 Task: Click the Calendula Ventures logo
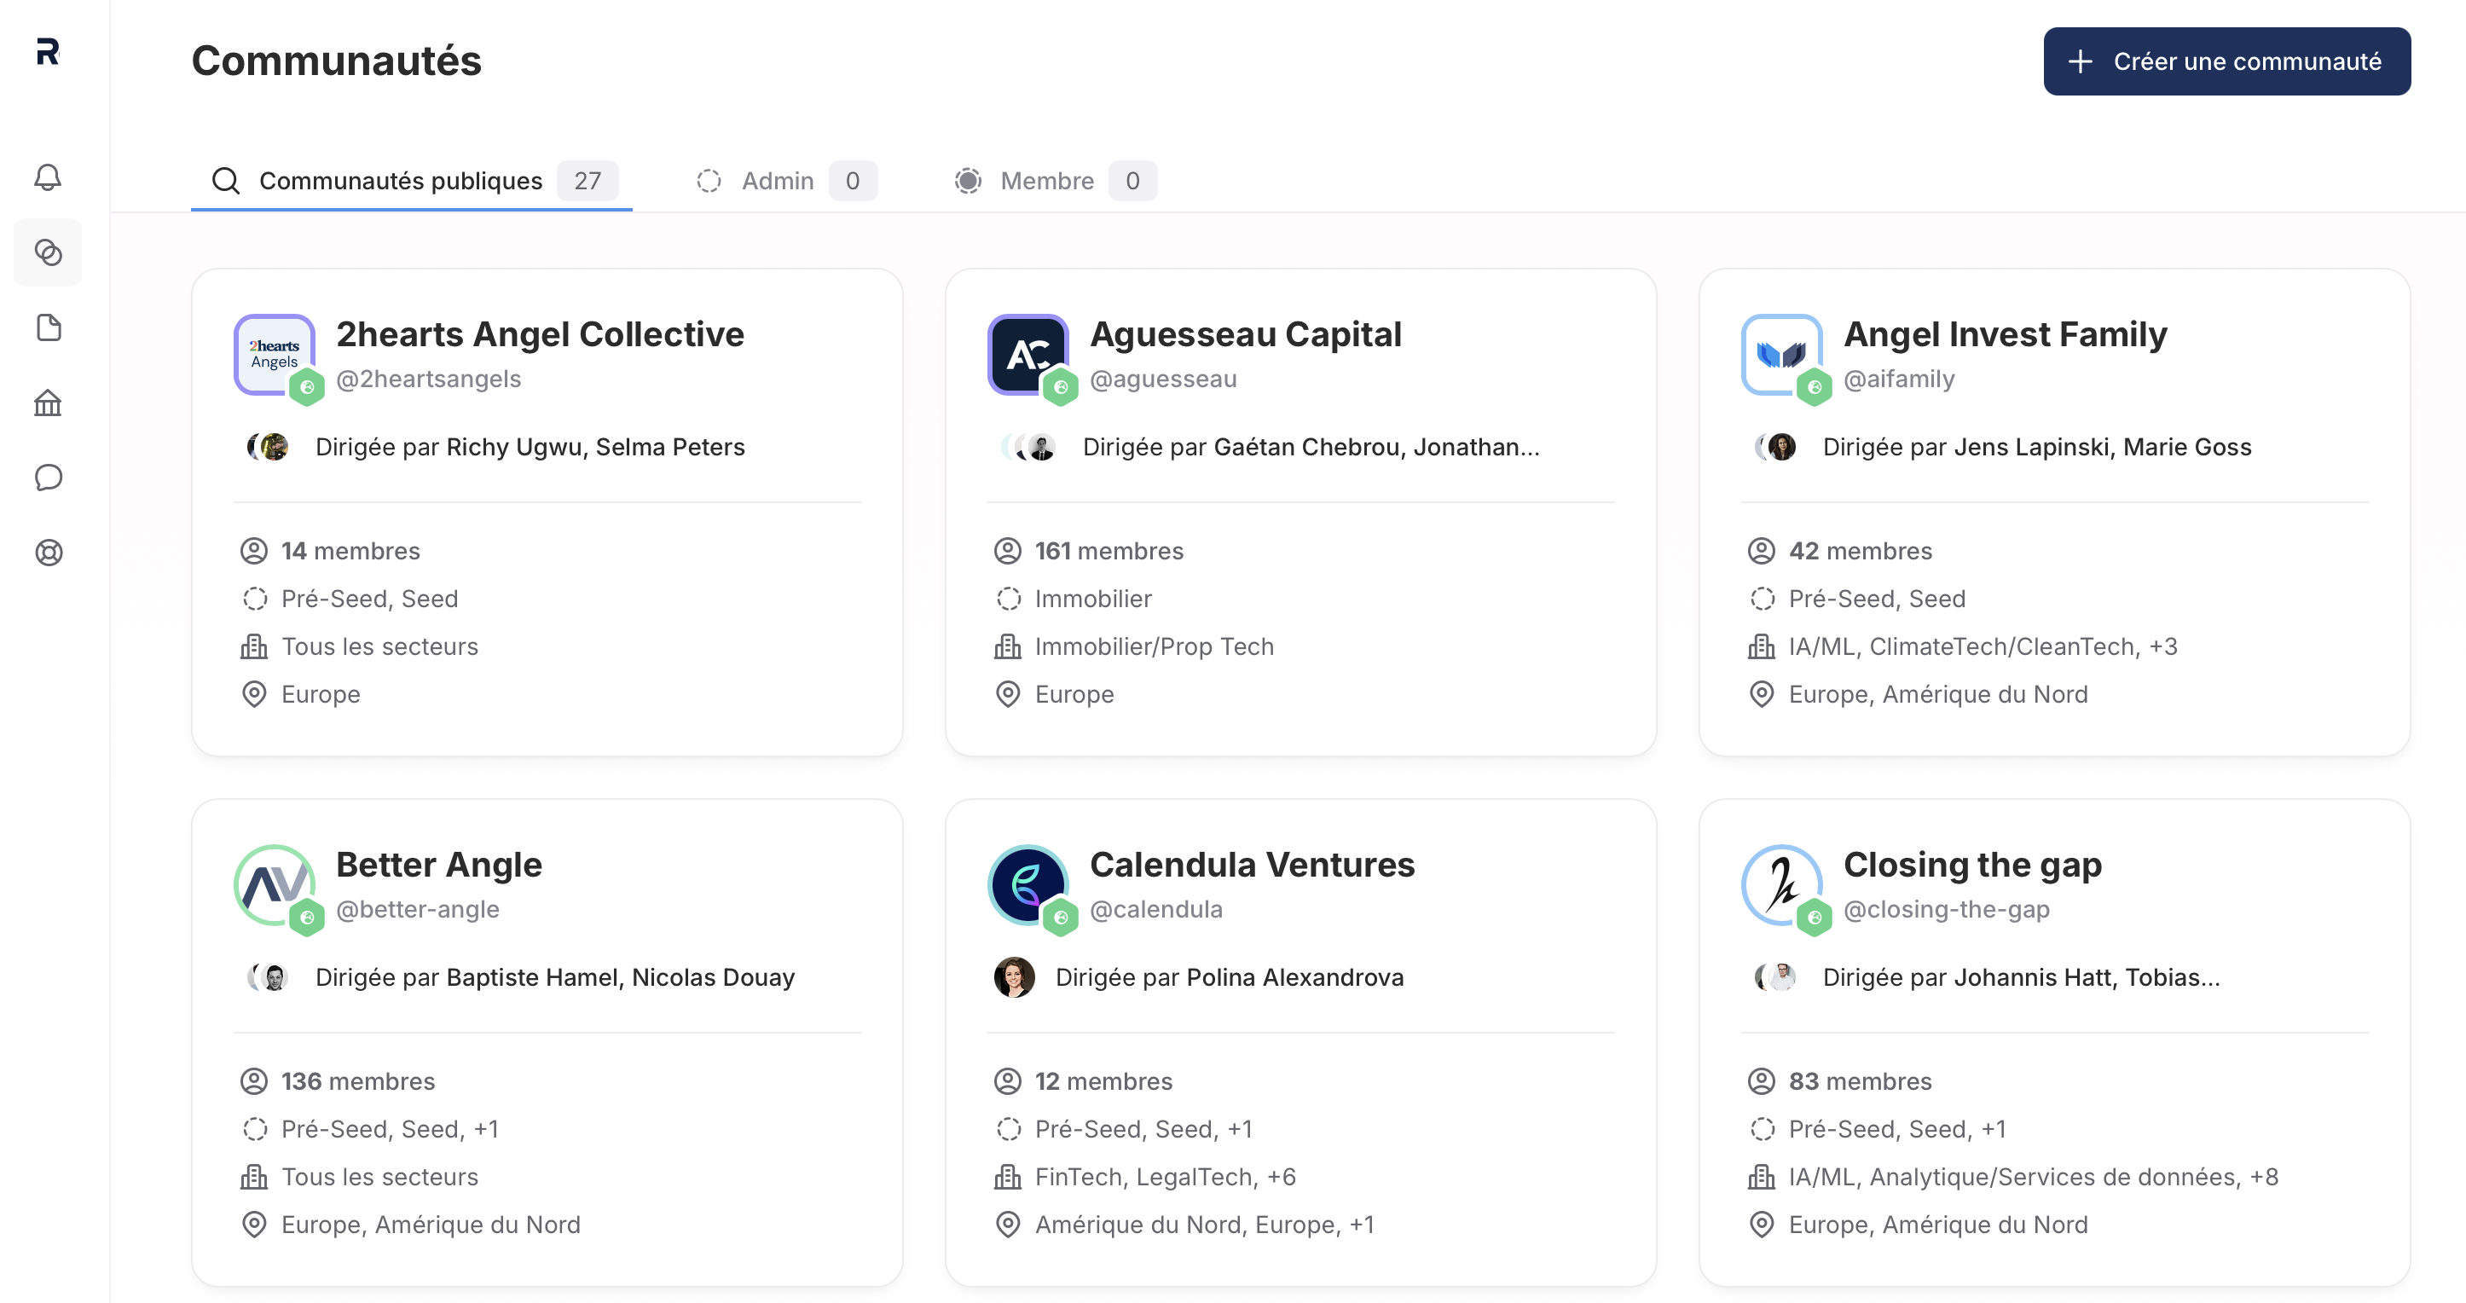[x=1028, y=884]
